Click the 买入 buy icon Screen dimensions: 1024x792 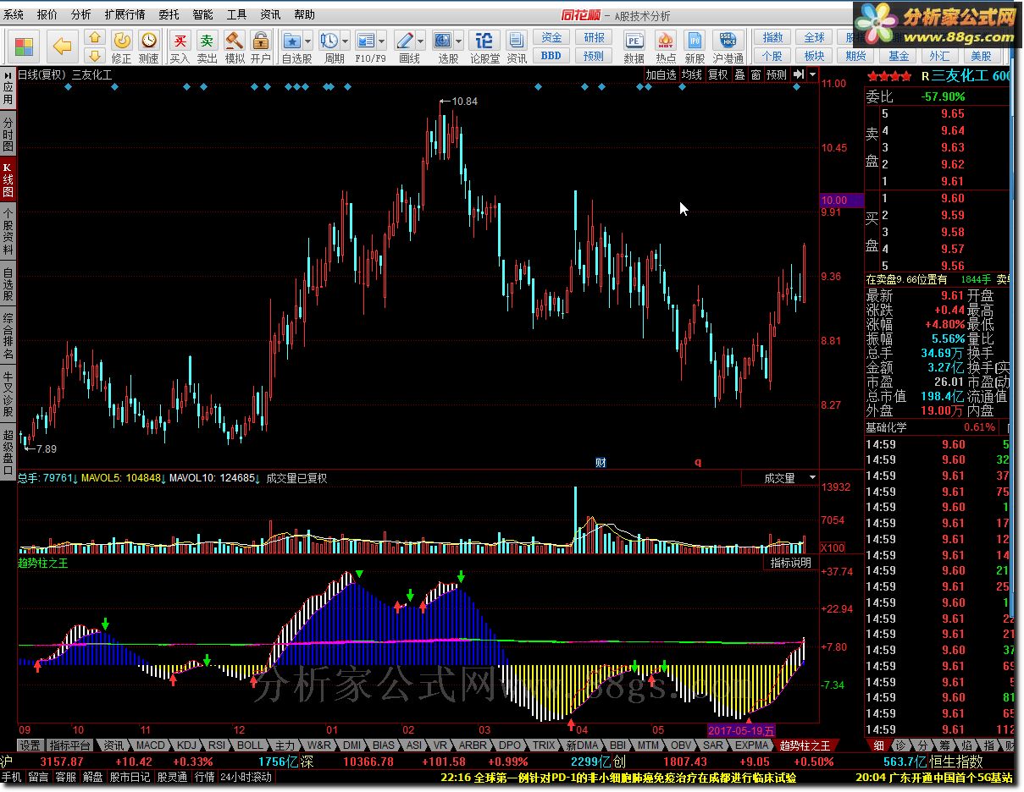point(180,47)
